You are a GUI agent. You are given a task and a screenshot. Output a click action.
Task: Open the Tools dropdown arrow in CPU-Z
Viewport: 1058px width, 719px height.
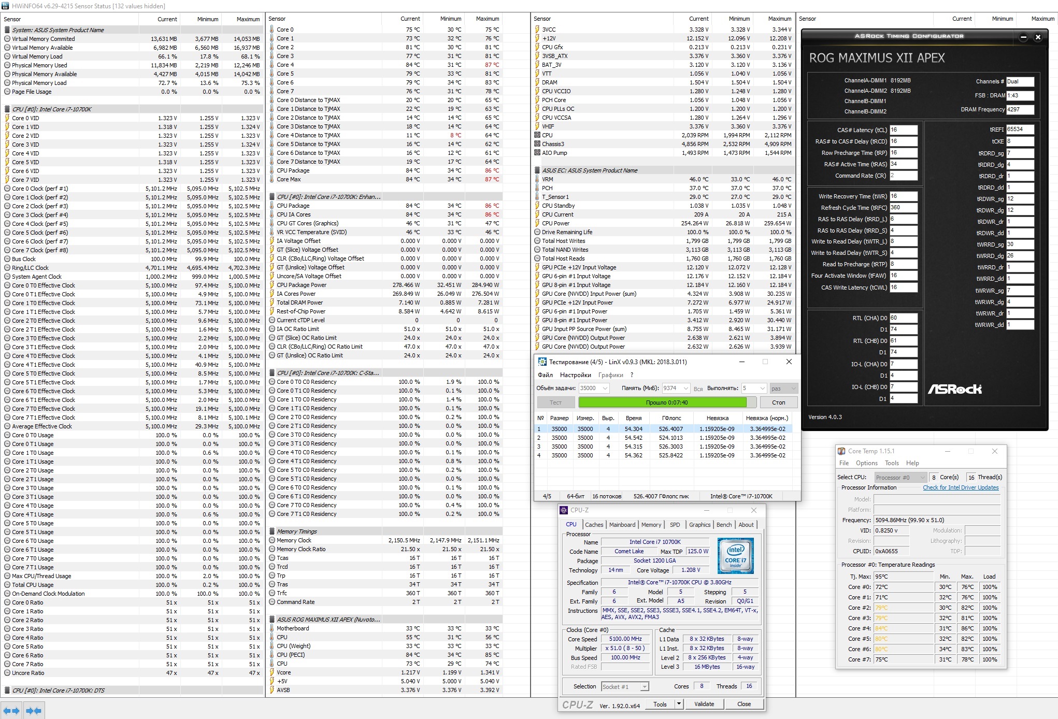tap(678, 704)
